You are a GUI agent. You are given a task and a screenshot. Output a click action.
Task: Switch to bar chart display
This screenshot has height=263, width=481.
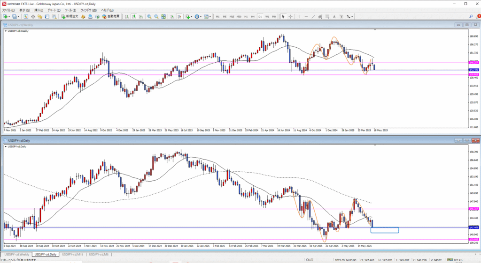pyautogui.click(x=127, y=16)
